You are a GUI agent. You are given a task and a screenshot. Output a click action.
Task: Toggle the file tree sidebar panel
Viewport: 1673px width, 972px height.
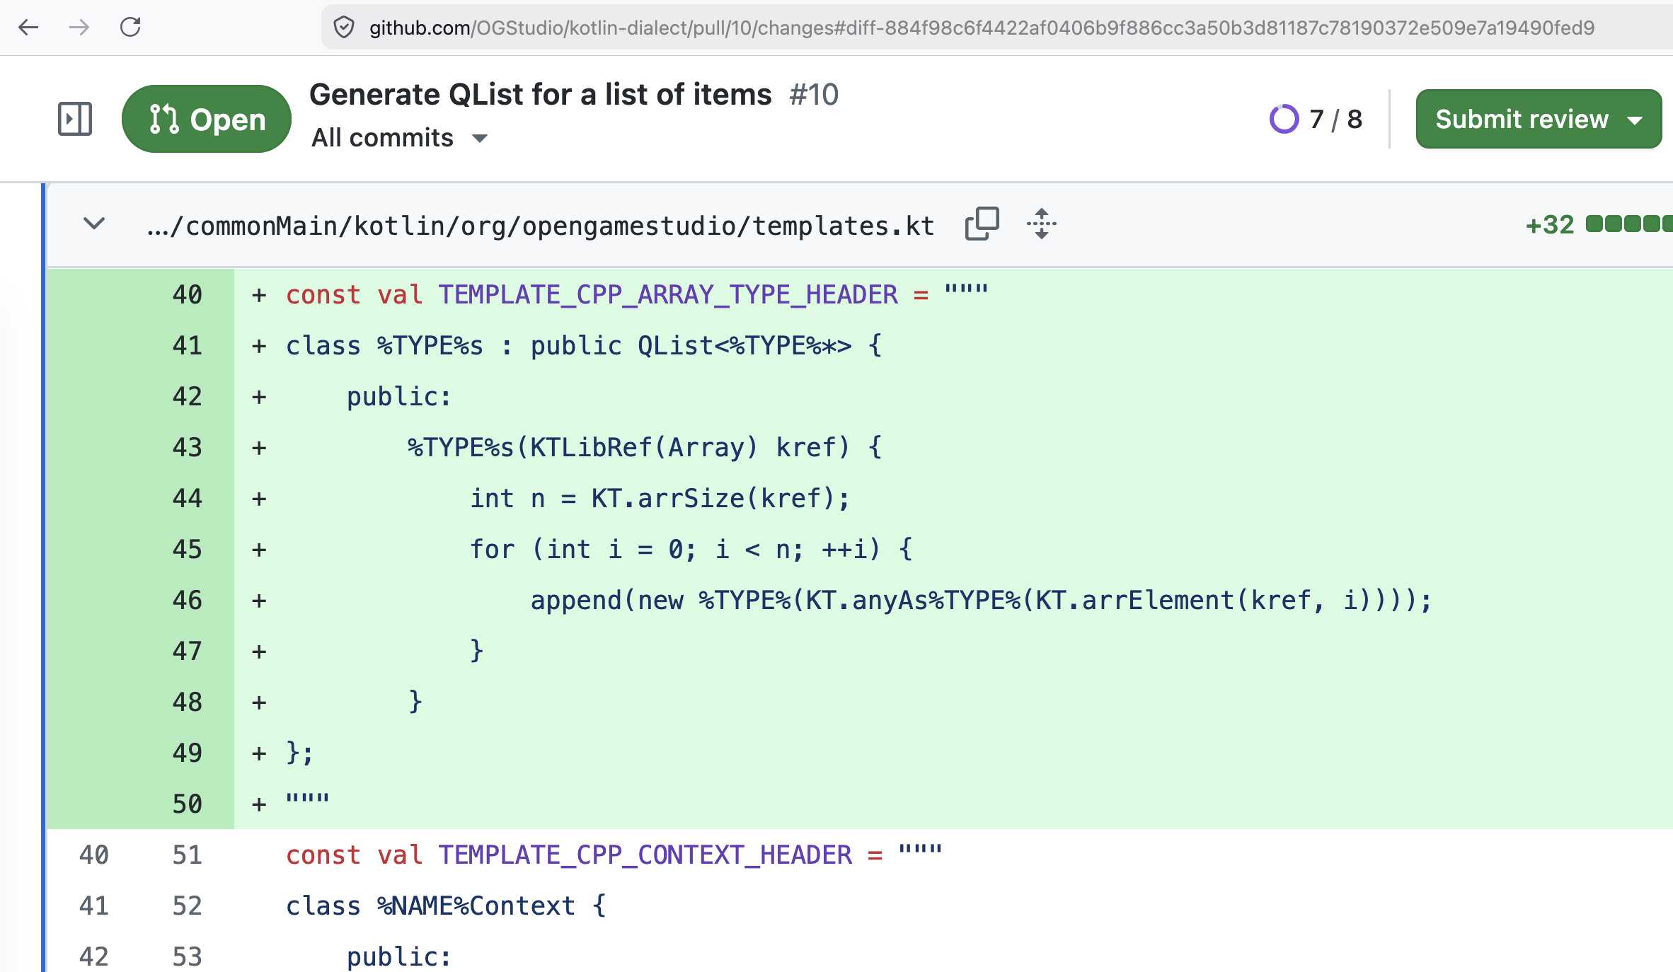(75, 119)
